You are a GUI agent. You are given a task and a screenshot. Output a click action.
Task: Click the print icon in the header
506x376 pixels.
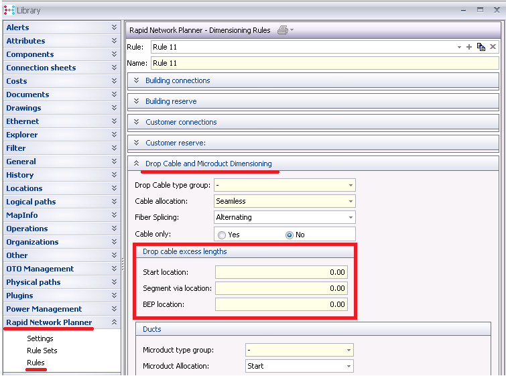283,30
